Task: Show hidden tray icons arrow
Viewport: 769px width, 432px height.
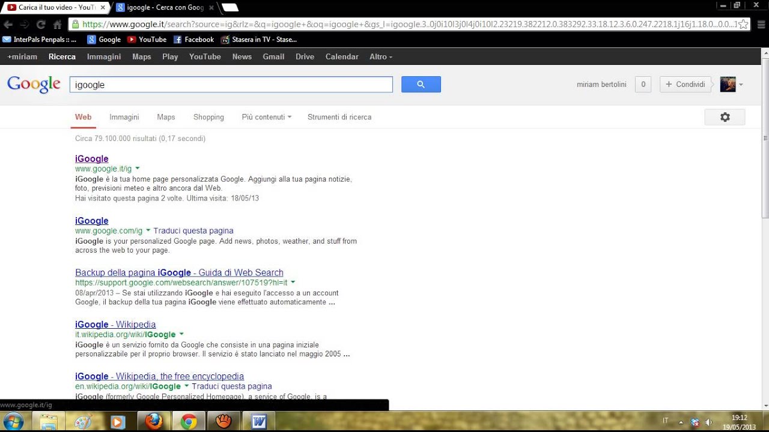Action: coord(681,422)
